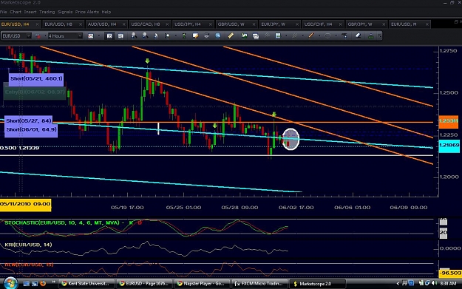Expand arrow beside the chart type icon
Screen dimensions: 462x289
click(99, 36)
